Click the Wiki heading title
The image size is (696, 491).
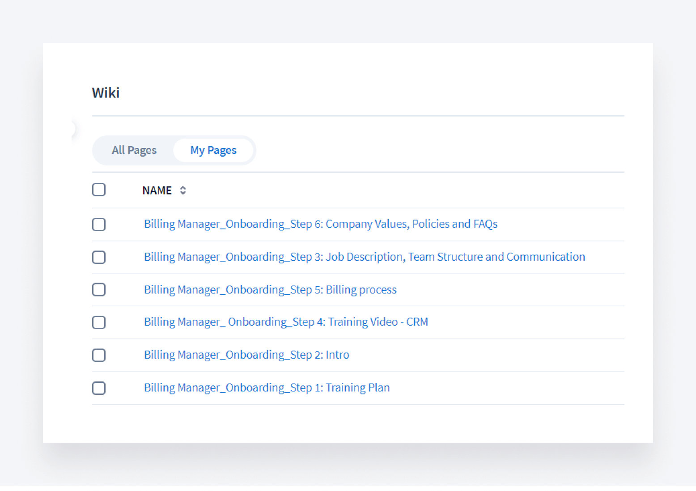pyautogui.click(x=106, y=93)
